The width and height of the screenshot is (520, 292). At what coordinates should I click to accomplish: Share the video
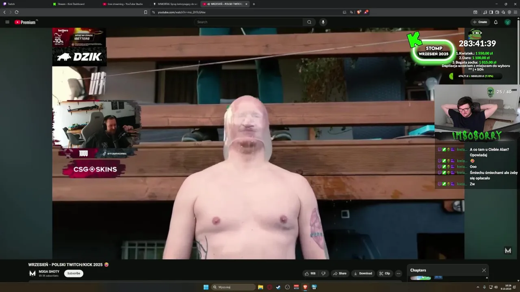[x=340, y=273]
